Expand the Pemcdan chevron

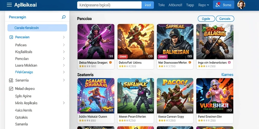(x=64, y=58)
